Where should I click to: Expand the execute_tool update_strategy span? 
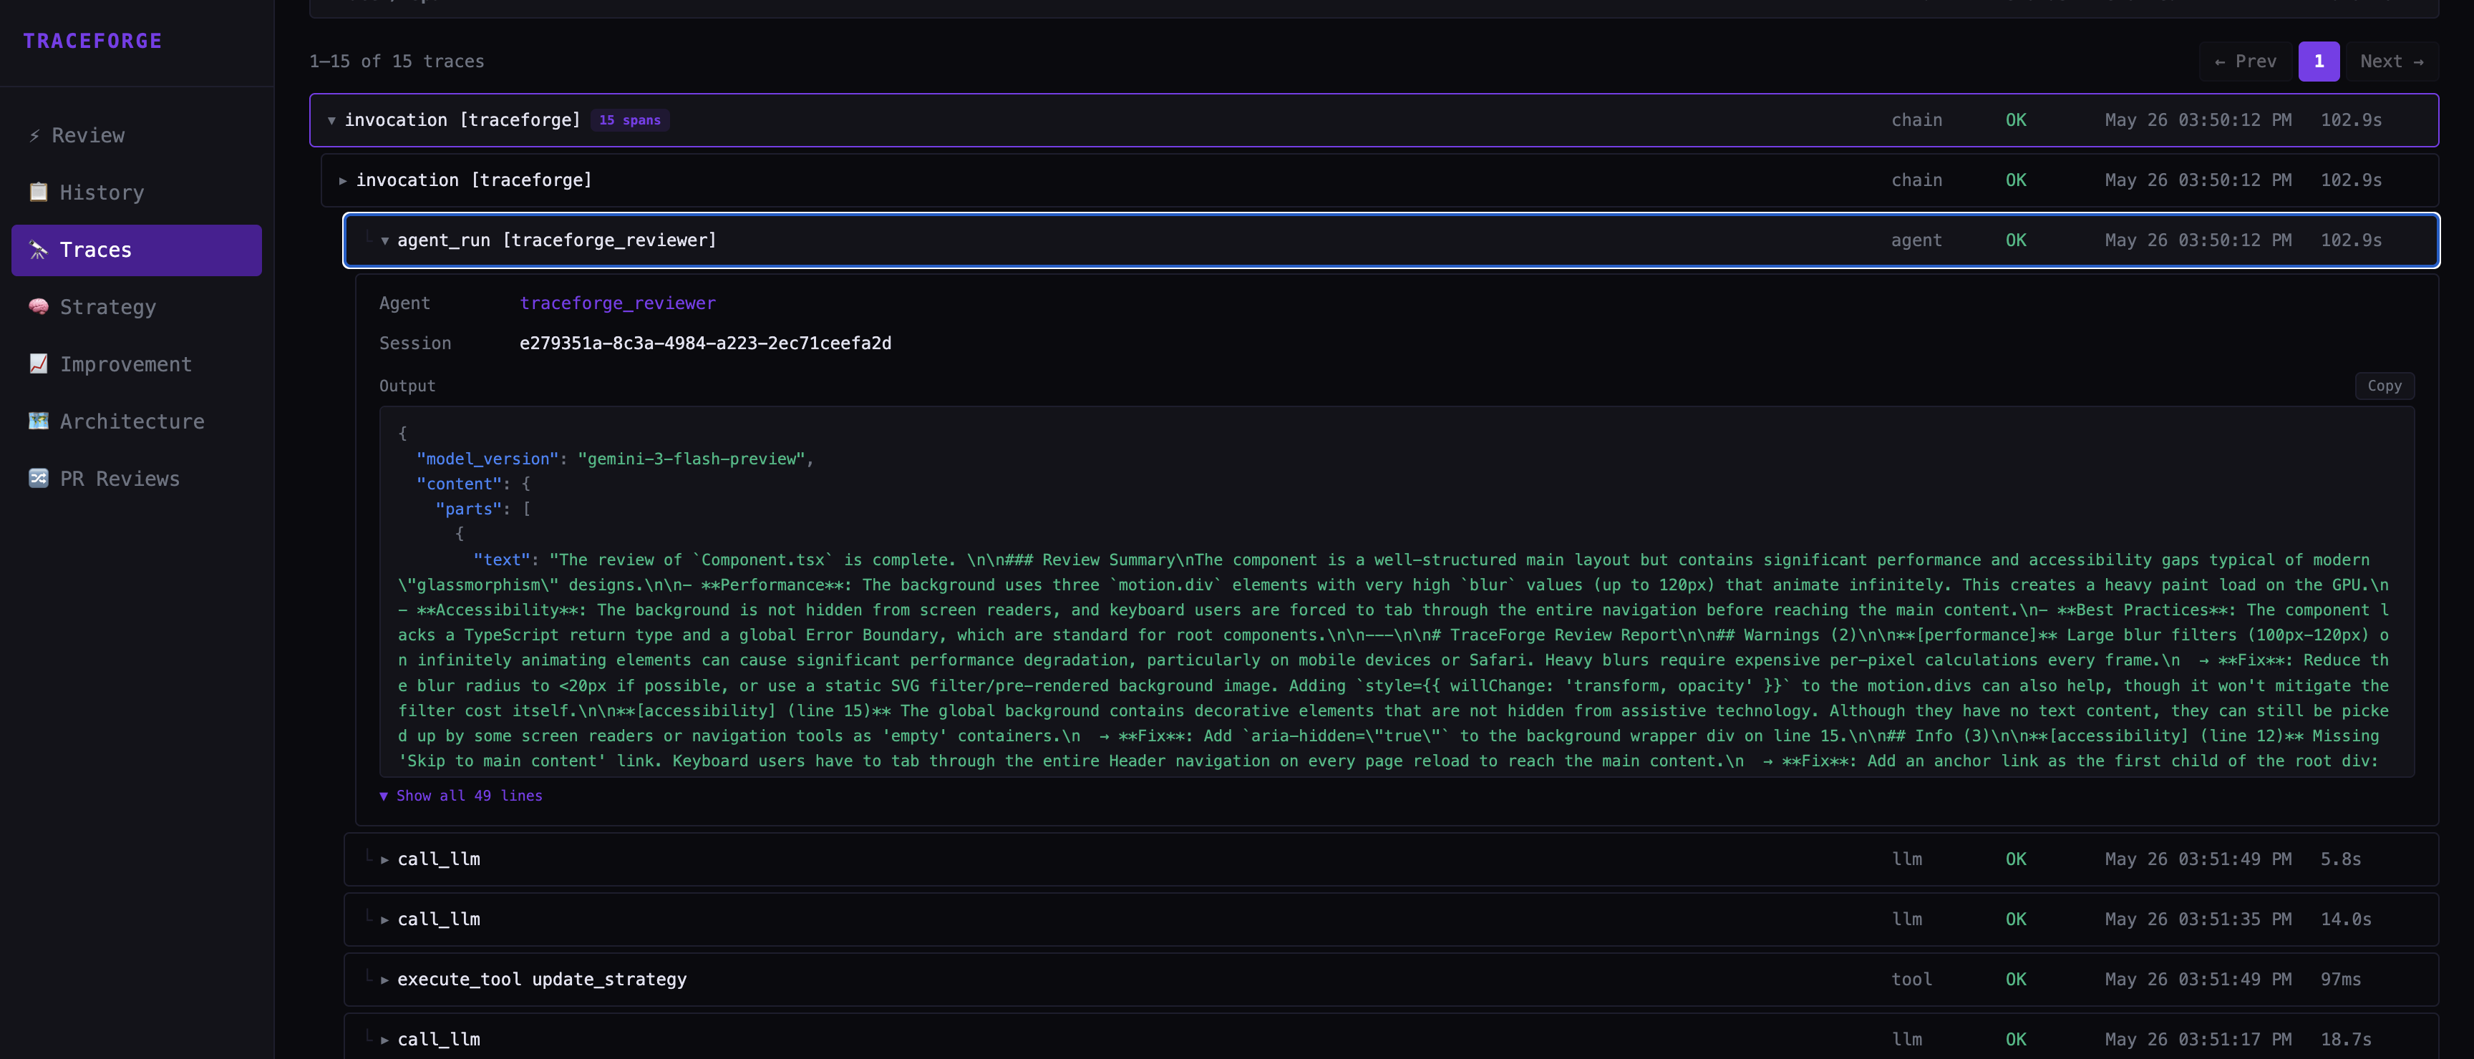click(x=1391, y=980)
